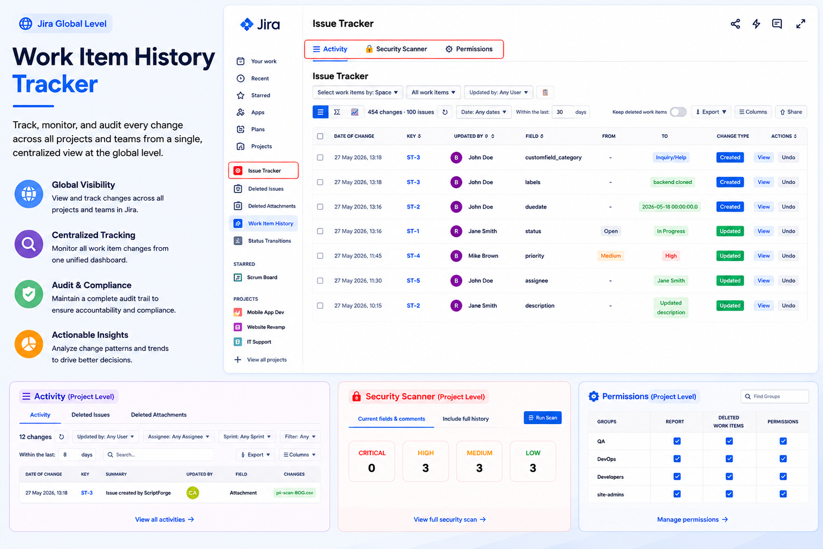823x549 pixels.
Task: Click the share icon in the top header
Action: point(735,24)
